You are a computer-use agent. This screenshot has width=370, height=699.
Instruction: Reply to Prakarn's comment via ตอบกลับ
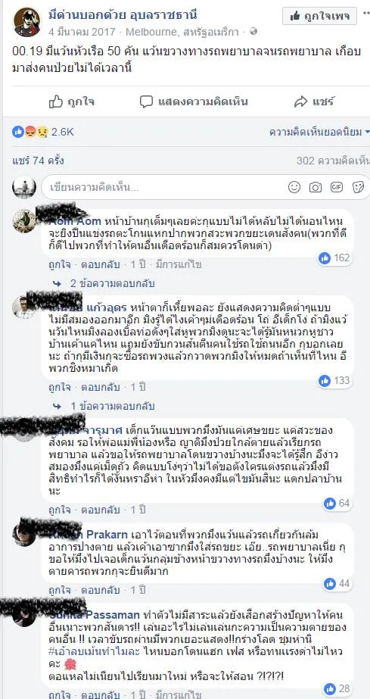click(100, 590)
